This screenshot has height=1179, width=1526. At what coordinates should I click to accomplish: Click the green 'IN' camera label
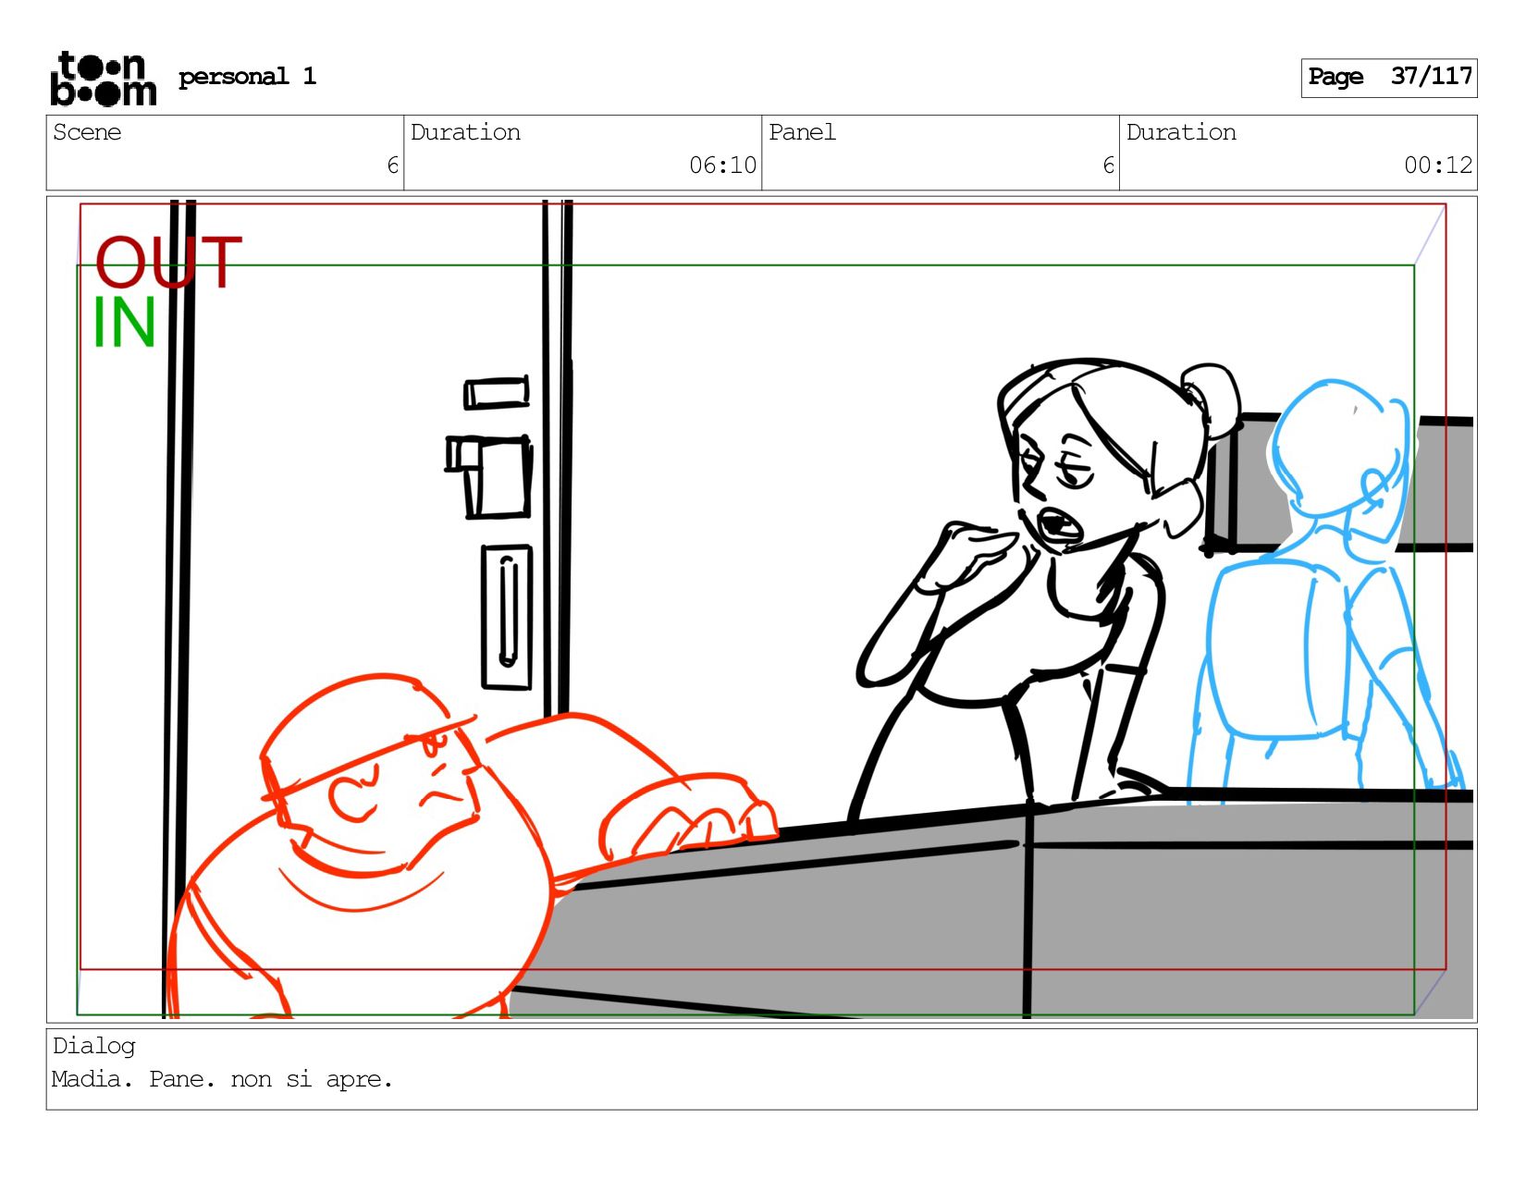(x=124, y=323)
